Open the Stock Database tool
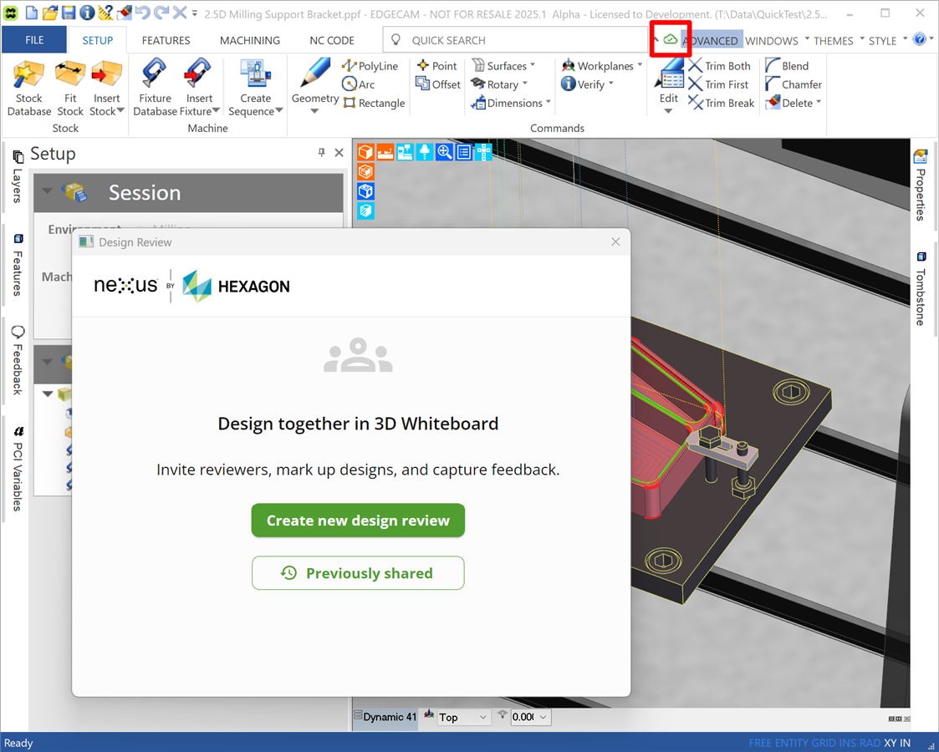 tap(28, 88)
